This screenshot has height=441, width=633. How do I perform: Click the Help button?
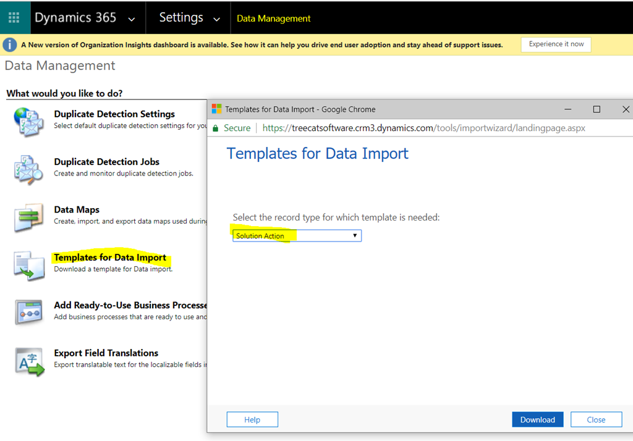[252, 419]
